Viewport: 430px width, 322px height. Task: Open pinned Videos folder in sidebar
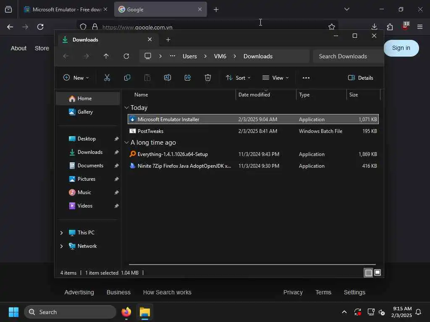[x=88, y=205]
